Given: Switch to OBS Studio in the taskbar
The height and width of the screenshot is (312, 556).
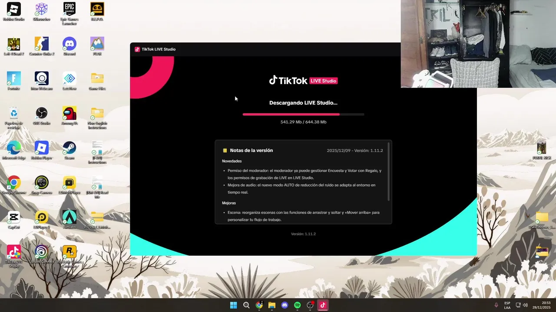Looking at the screenshot, I should 310,305.
